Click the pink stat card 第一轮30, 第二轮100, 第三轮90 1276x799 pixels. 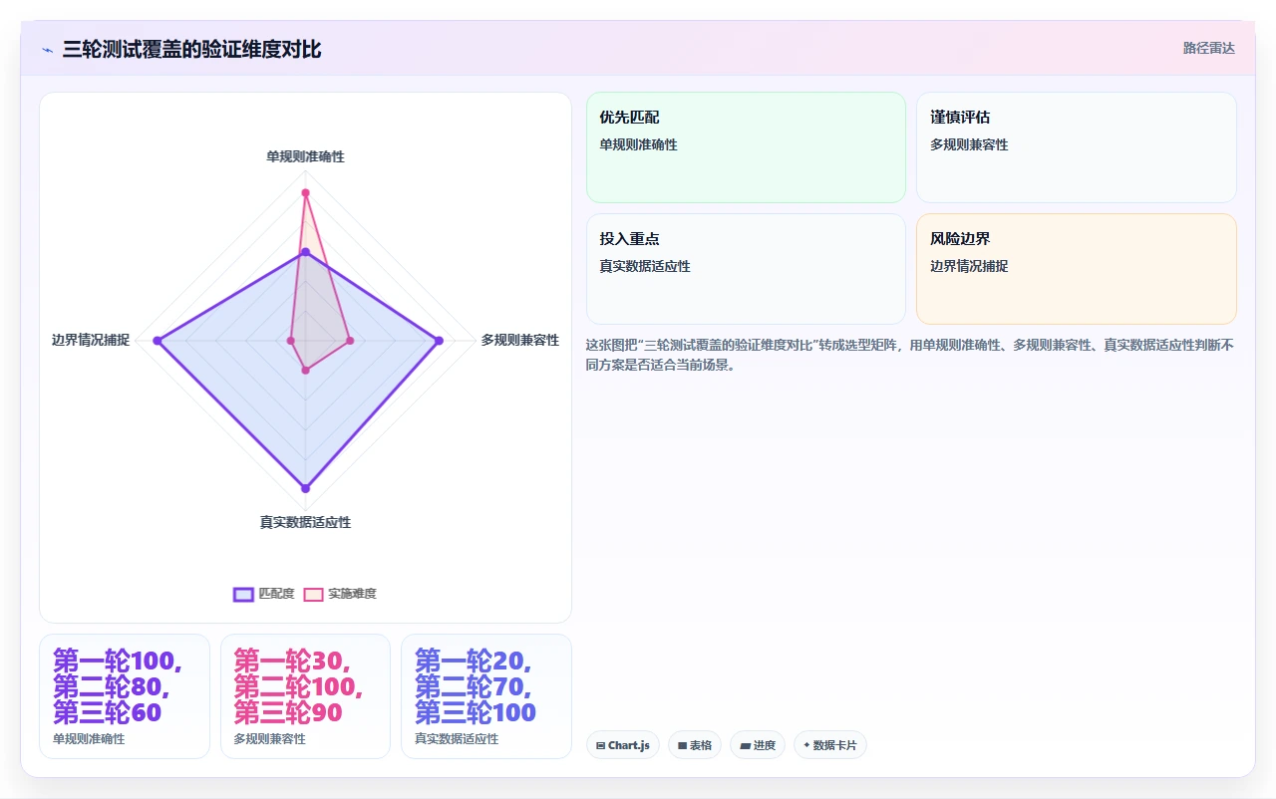pyautogui.click(x=305, y=696)
